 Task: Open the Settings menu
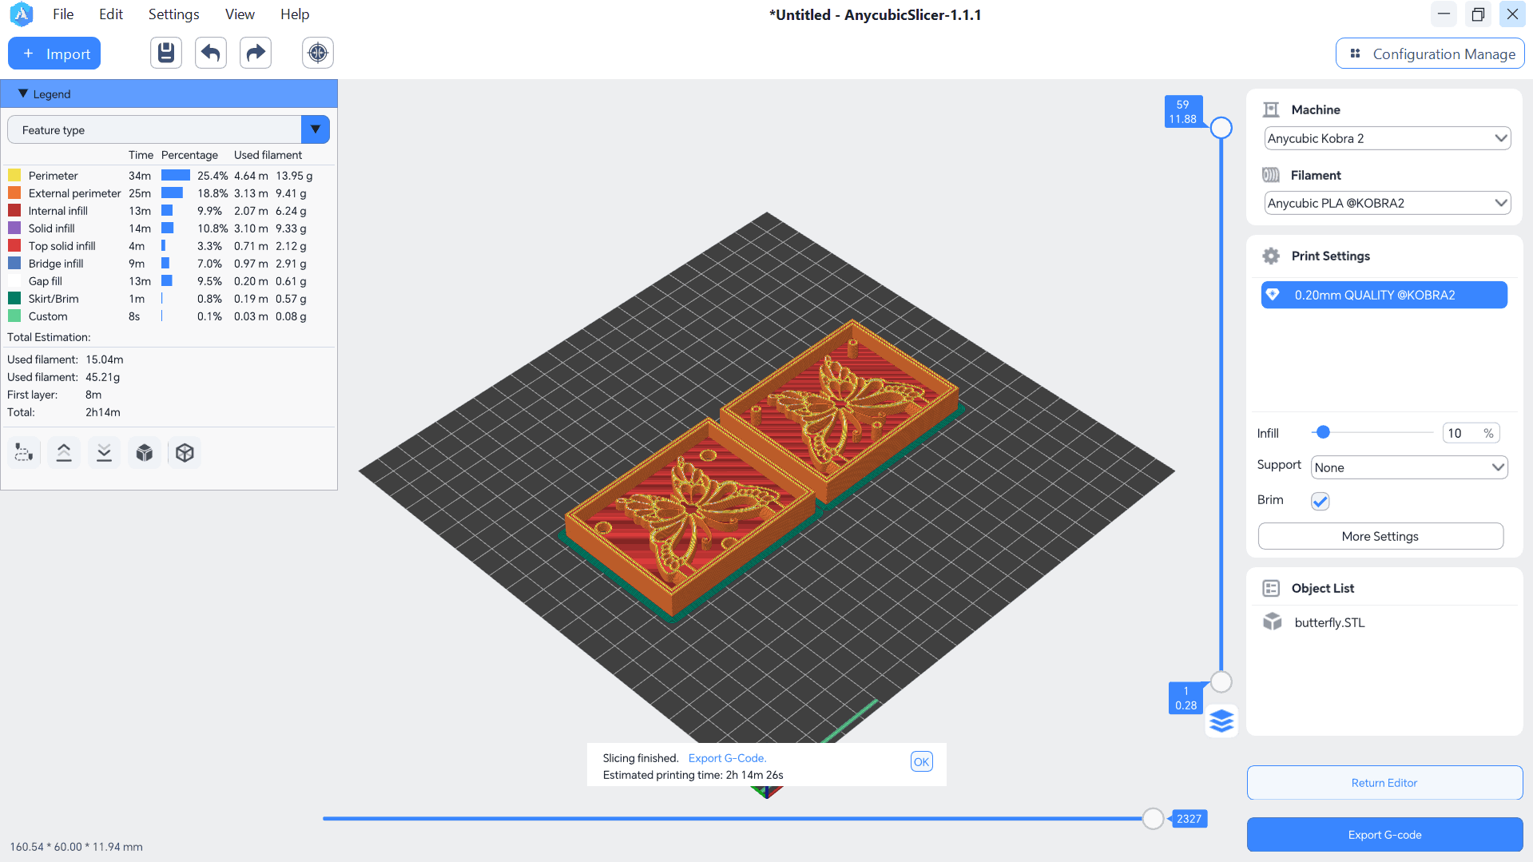point(173,14)
